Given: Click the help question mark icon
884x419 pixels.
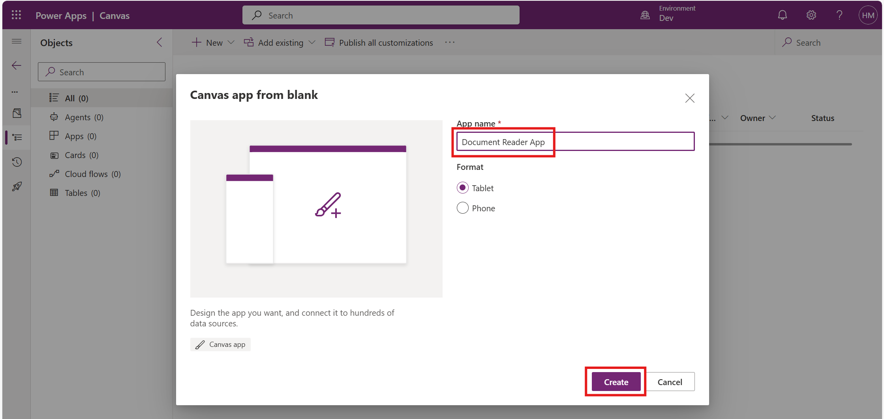Looking at the screenshot, I should pyautogui.click(x=839, y=15).
